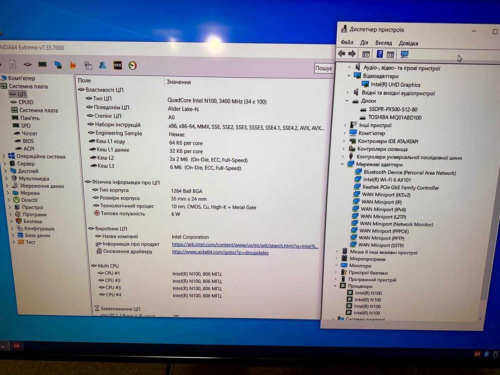500x375 pixels.
Task: Expand Мультимедіа node in AIDA64 tree
Action: (7, 178)
